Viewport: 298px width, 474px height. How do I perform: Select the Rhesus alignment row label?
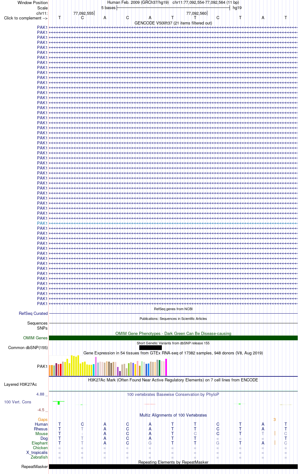[x=41, y=429]
